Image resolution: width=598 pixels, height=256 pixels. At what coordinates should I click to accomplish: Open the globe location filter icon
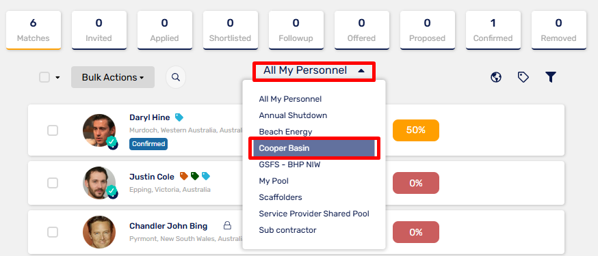pos(496,77)
